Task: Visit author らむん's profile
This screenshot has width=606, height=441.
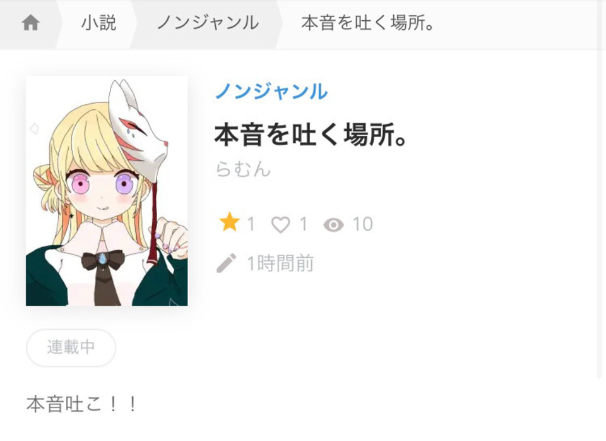Action: [x=242, y=169]
